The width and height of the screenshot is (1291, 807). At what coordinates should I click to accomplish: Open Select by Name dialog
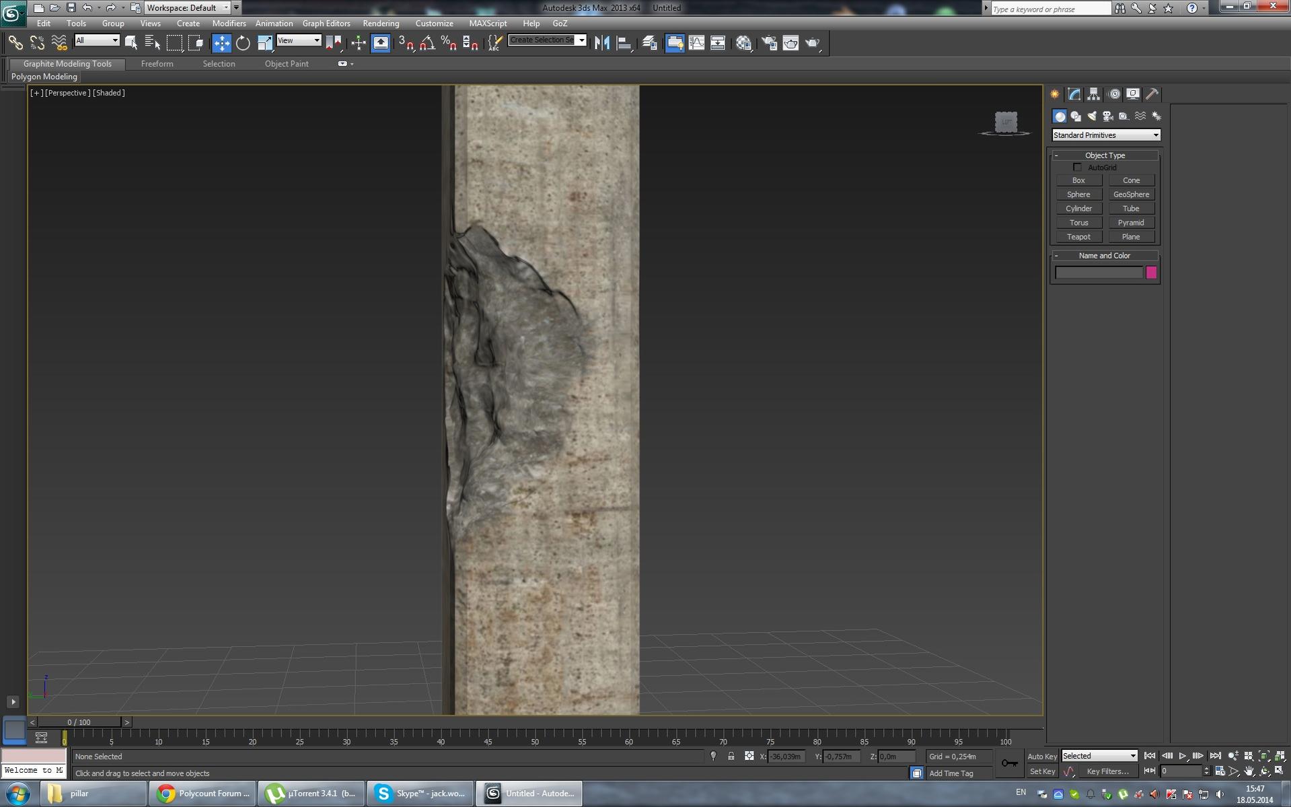(152, 42)
